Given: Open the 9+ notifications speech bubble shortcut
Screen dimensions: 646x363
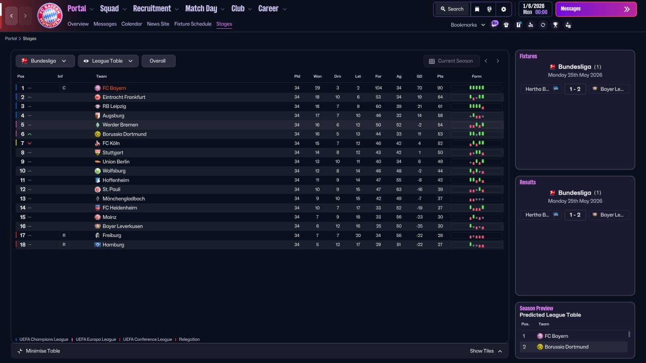Looking at the screenshot, I should 495,24.
